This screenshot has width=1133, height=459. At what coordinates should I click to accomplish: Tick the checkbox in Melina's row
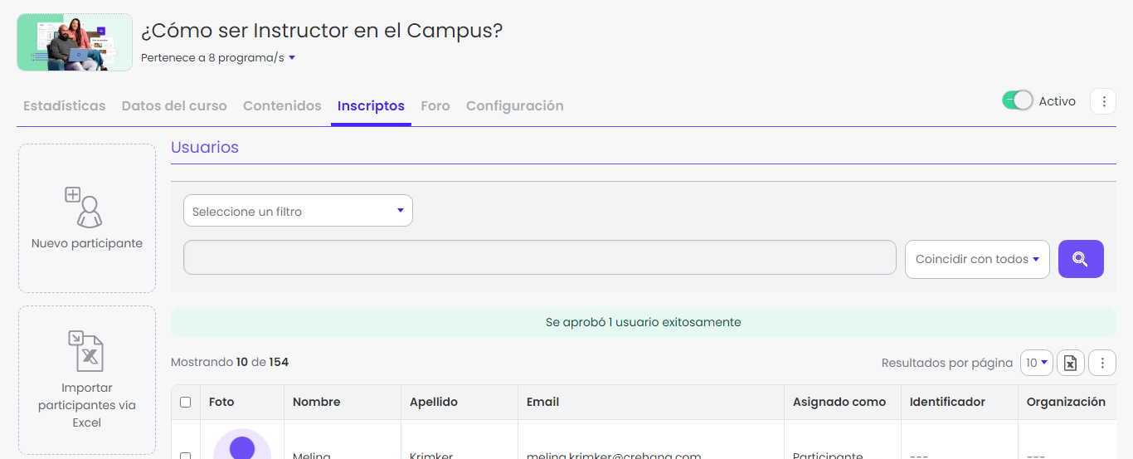pos(186,456)
